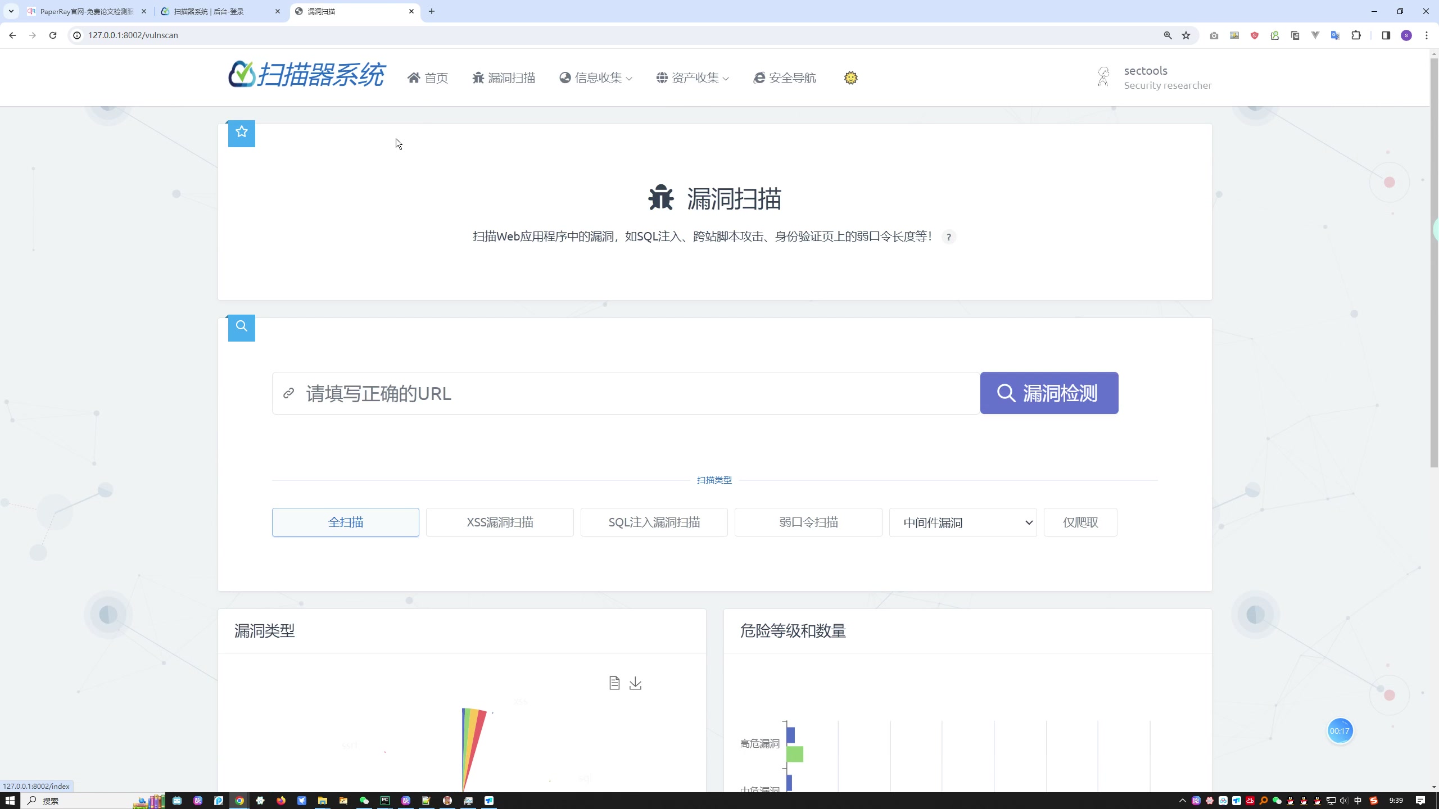The width and height of the screenshot is (1439, 809).
Task: Click the link icon in URL field
Action: coord(288,393)
